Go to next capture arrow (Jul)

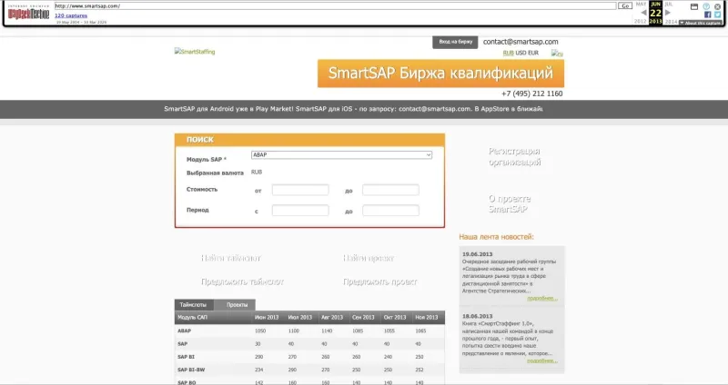point(668,13)
